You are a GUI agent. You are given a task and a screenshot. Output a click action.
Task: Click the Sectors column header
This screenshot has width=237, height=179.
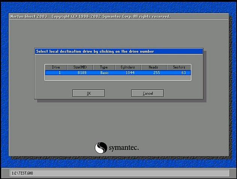click(179, 67)
